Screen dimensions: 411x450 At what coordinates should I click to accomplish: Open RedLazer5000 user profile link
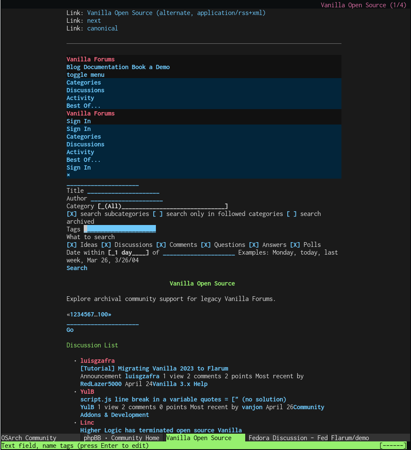[x=101, y=384]
